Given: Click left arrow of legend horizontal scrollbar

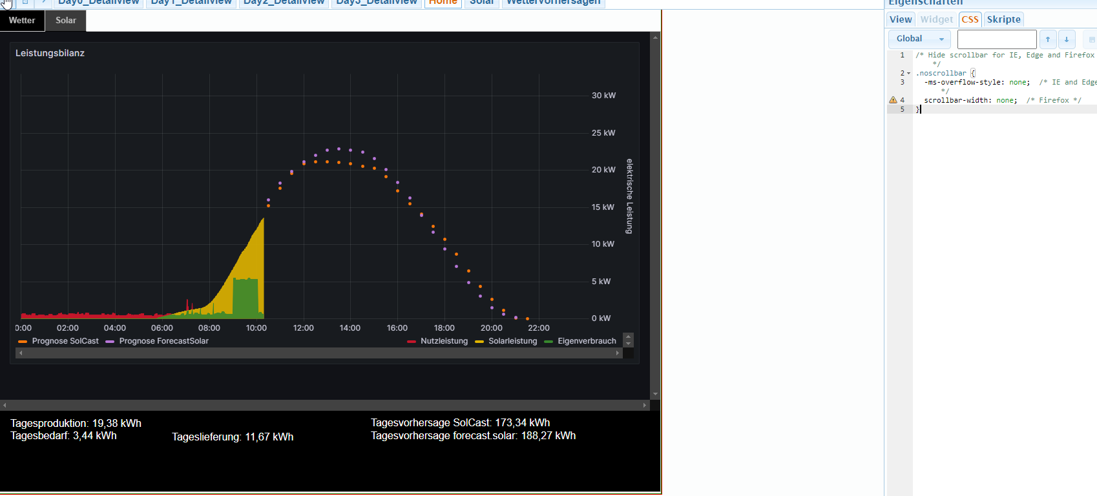Looking at the screenshot, I should (x=21, y=353).
